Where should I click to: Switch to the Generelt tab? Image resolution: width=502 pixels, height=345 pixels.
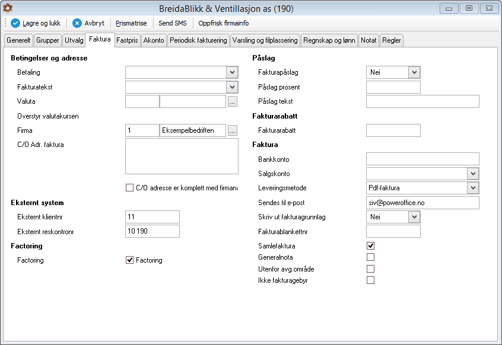point(18,40)
